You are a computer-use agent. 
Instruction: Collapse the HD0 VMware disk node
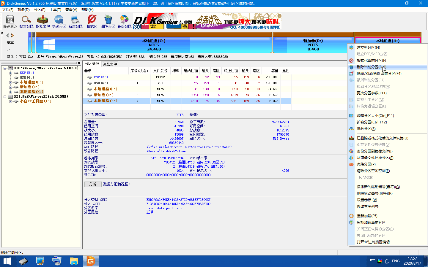pyautogui.click(x=5, y=68)
